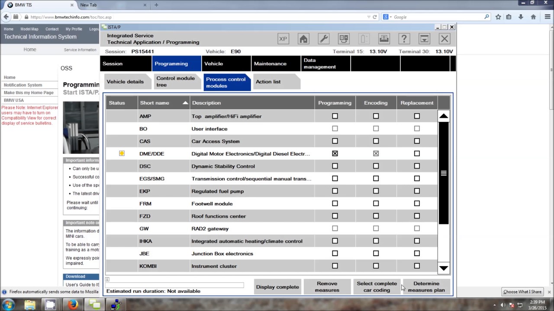The width and height of the screenshot is (554, 311).
Task: Open the wrench tools icon
Action: point(323,39)
